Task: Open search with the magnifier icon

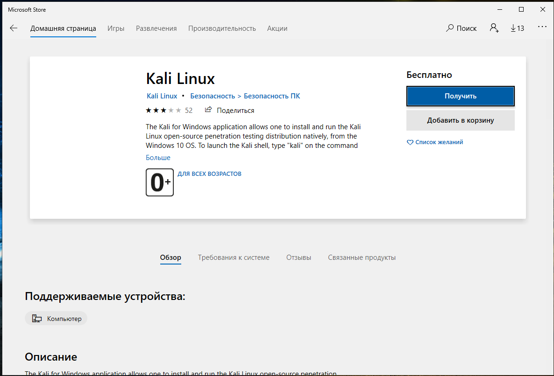Action: click(450, 28)
